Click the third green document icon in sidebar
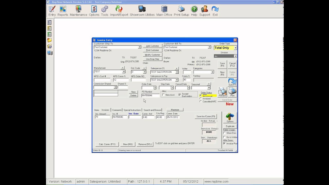 [49, 34]
